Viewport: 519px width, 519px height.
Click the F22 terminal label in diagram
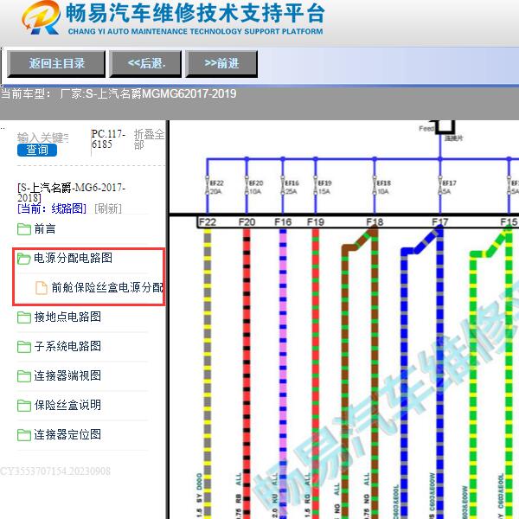pos(208,222)
